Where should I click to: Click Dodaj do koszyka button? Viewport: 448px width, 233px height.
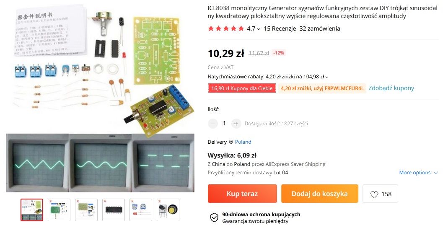point(319,194)
